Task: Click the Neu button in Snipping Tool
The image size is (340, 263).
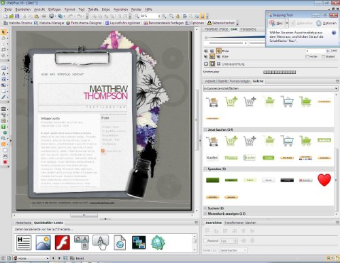Action: point(277,23)
